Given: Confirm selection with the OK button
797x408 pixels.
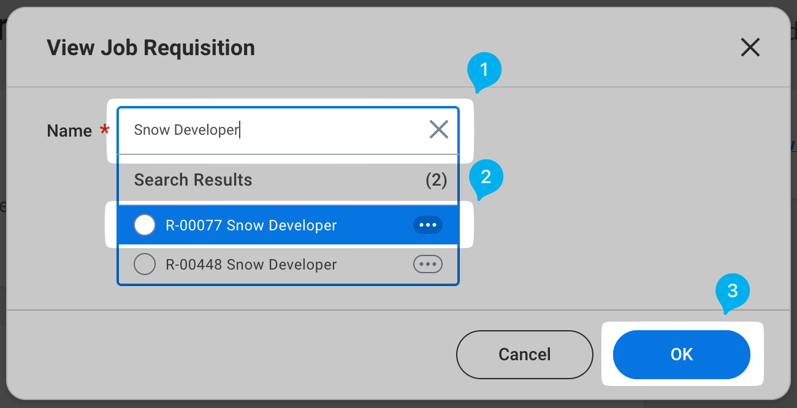Looking at the screenshot, I should 681,355.
